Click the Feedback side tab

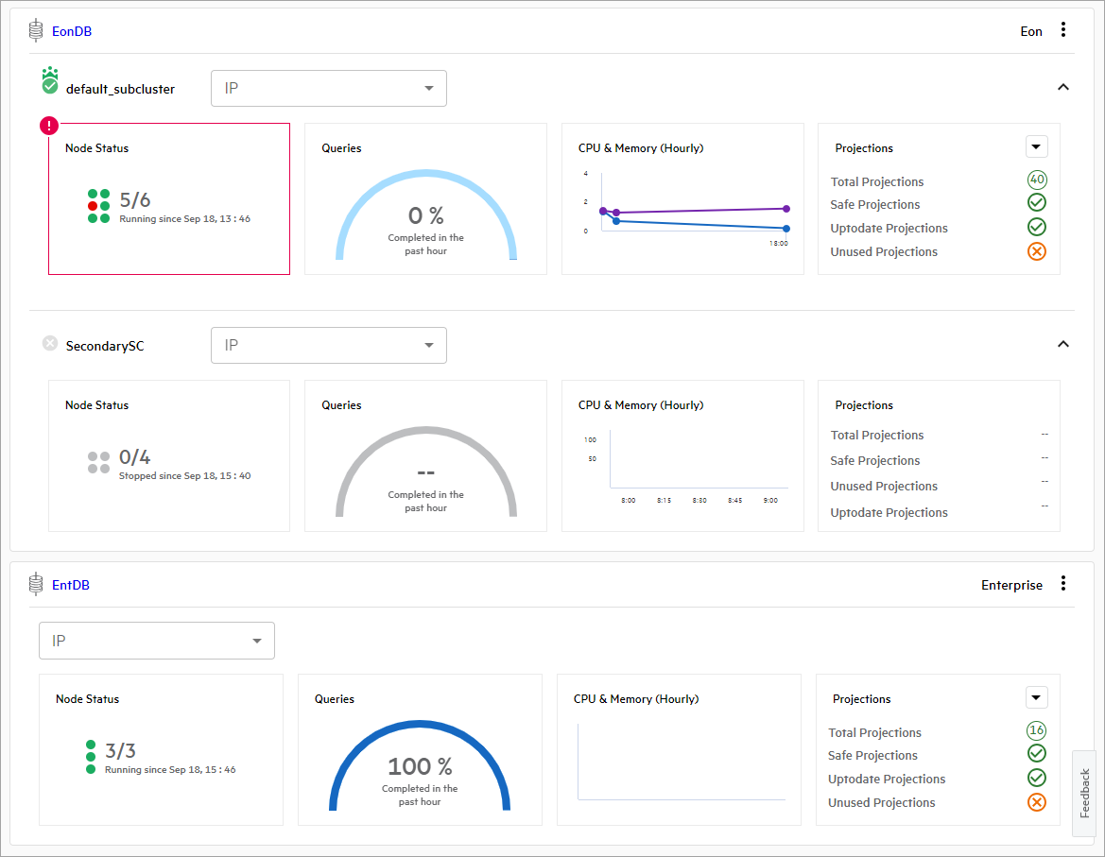[x=1084, y=794]
